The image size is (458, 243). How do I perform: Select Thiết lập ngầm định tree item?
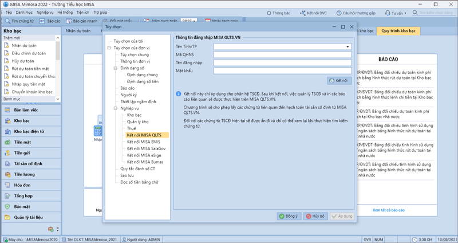pyautogui.click(x=138, y=102)
